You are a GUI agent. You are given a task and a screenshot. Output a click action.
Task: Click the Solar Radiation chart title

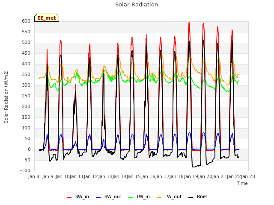[x=137, y=5]
